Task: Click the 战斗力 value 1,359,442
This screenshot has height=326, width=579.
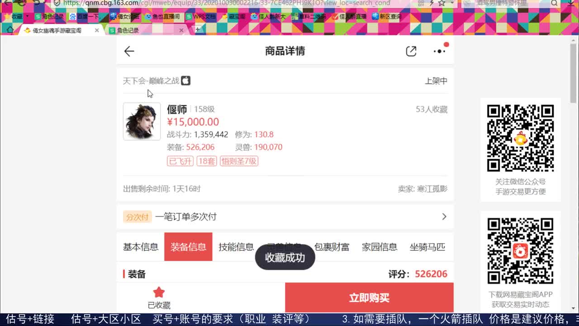Action: point(211,134)
